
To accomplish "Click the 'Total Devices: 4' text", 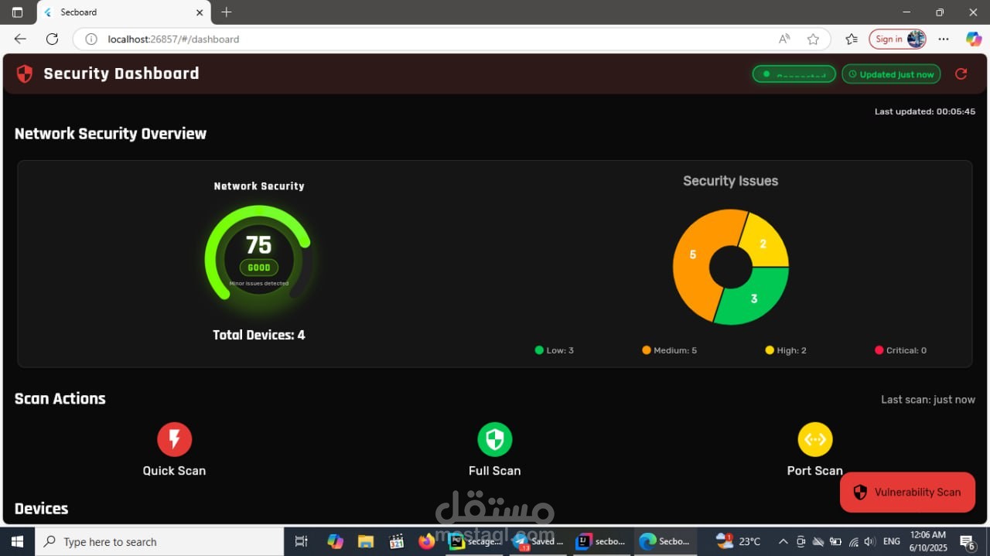I will (x=259, y=335).
